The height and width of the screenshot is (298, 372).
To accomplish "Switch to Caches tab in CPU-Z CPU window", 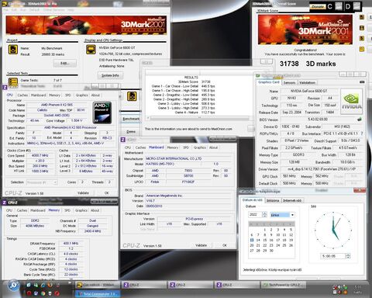I will pos(22,95).
